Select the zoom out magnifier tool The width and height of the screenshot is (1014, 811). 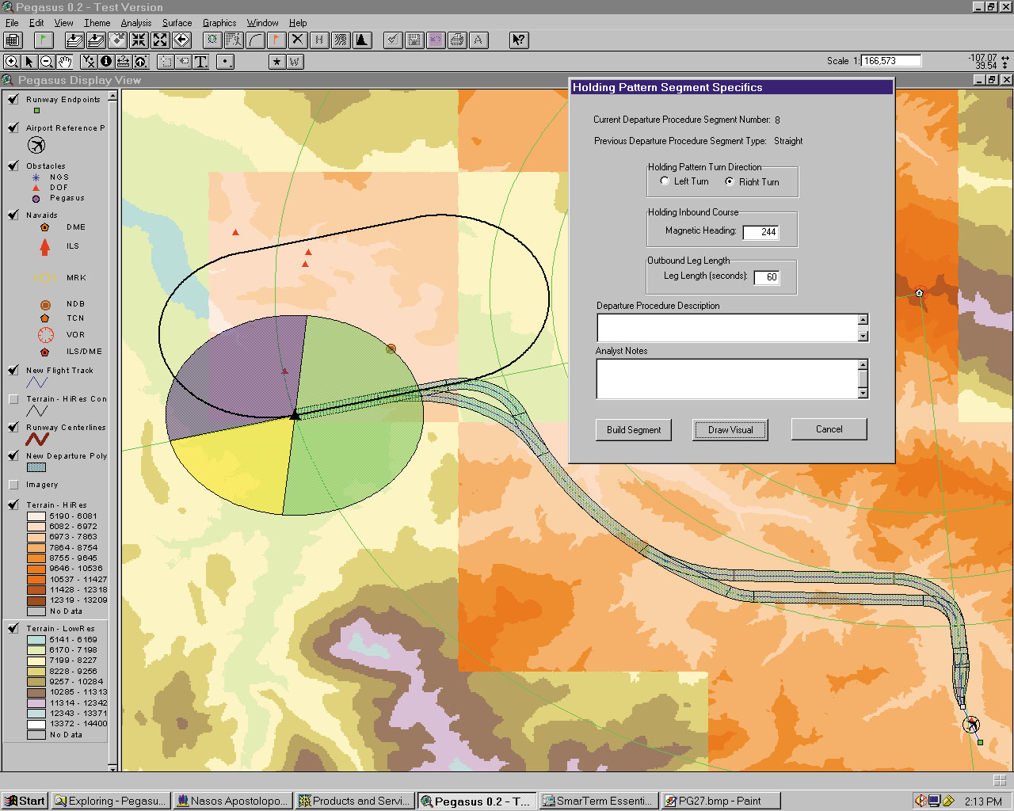coord(47,62)
